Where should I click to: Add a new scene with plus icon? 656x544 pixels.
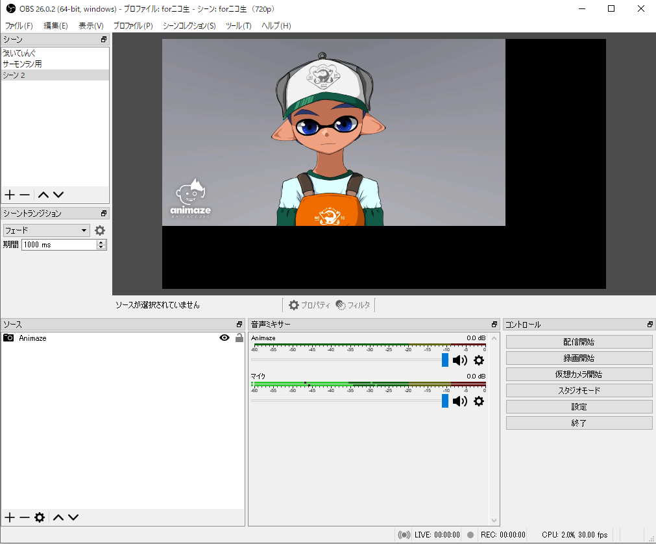click(10, 195)
